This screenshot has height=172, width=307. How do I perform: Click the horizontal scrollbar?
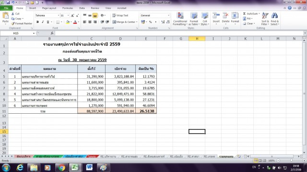click(x=272, y=156)
